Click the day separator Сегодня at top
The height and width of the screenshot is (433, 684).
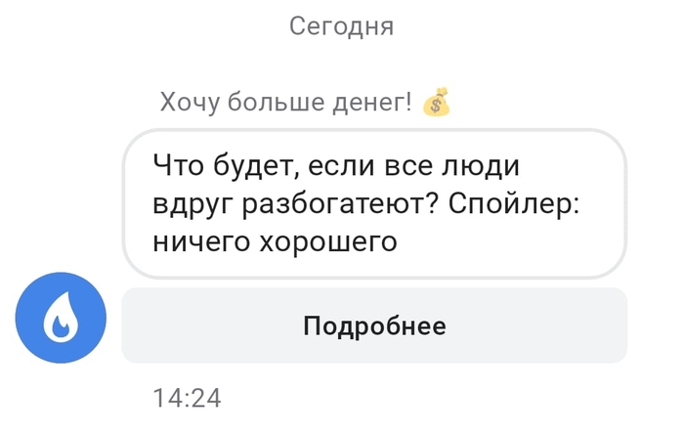[341, 26]
